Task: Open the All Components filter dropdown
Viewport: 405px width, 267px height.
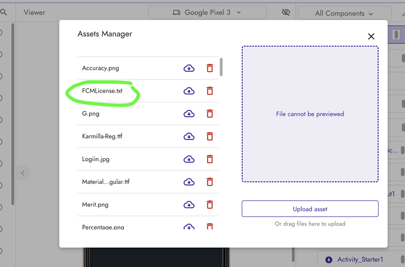Action: coord(345,13)
